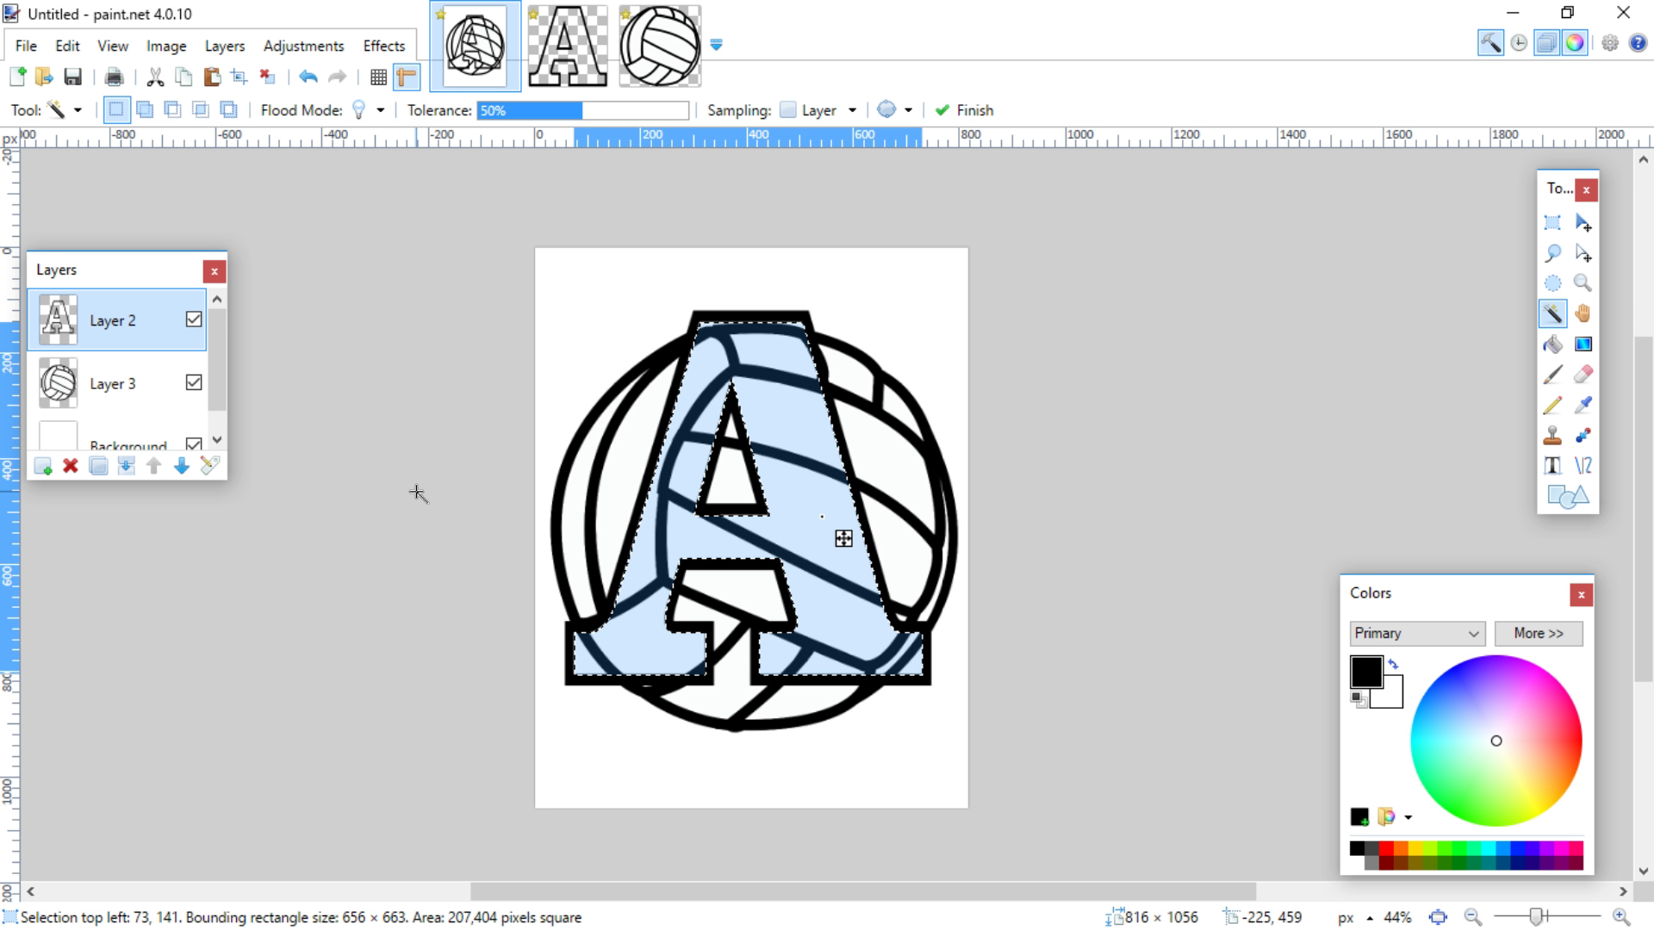This screenshot has height=930, width=1654.
Task: Select the Eraser tool
Action: pos(1583,375)
